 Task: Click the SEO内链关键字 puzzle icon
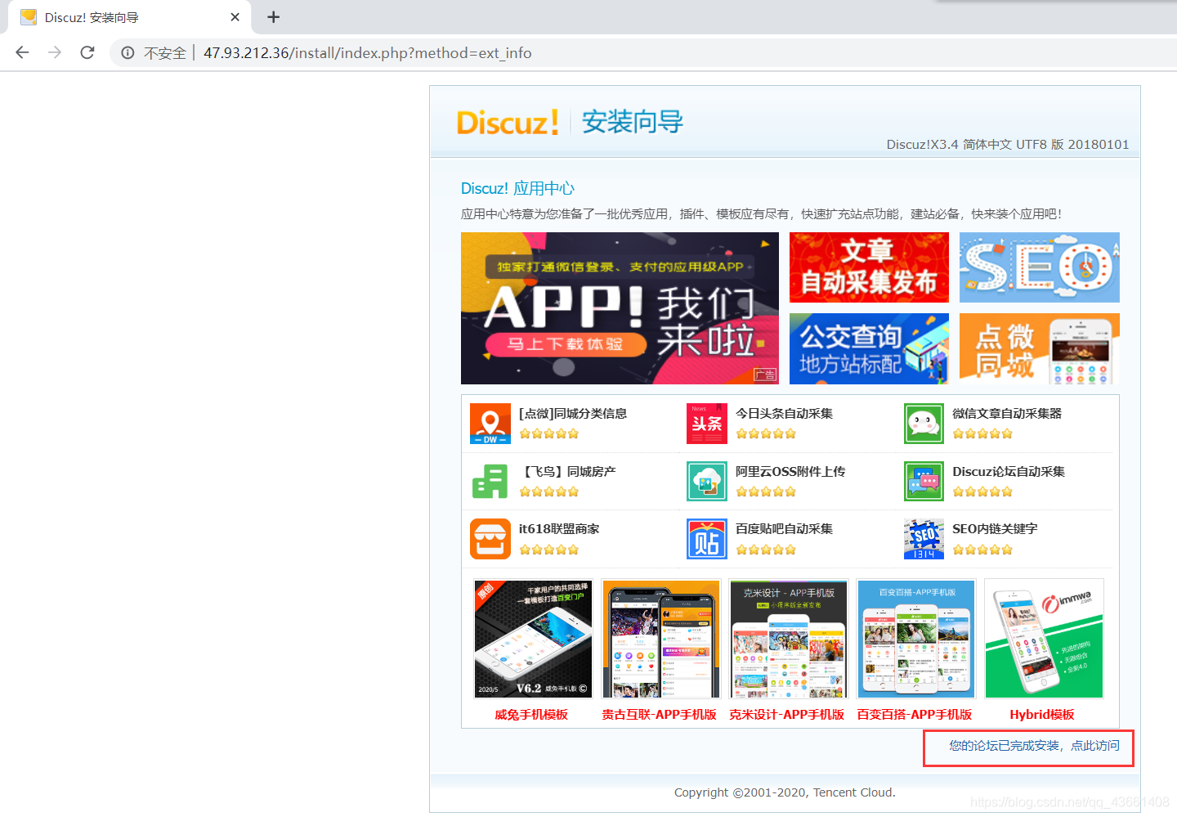tap(924, 539)
